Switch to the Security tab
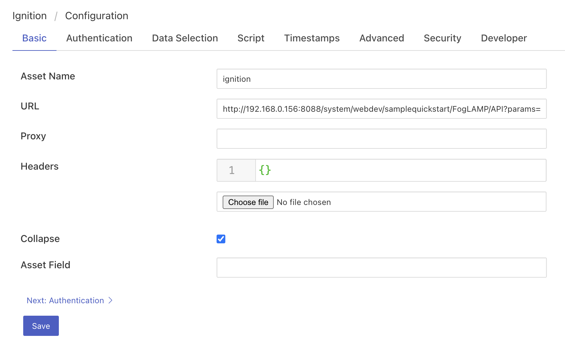 [442, 38]
